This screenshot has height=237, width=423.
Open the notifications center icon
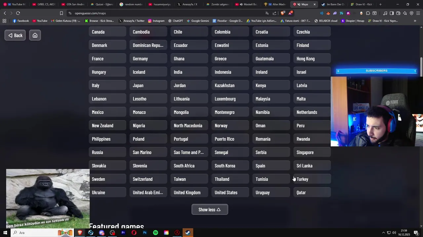coord(416,233)
